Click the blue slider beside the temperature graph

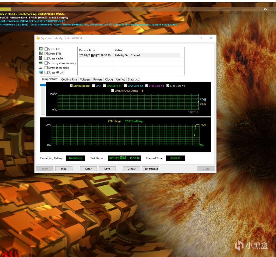(43, 85)
